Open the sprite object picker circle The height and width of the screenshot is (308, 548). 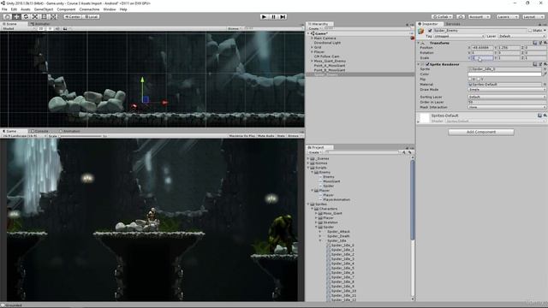[x=545, y=69]
